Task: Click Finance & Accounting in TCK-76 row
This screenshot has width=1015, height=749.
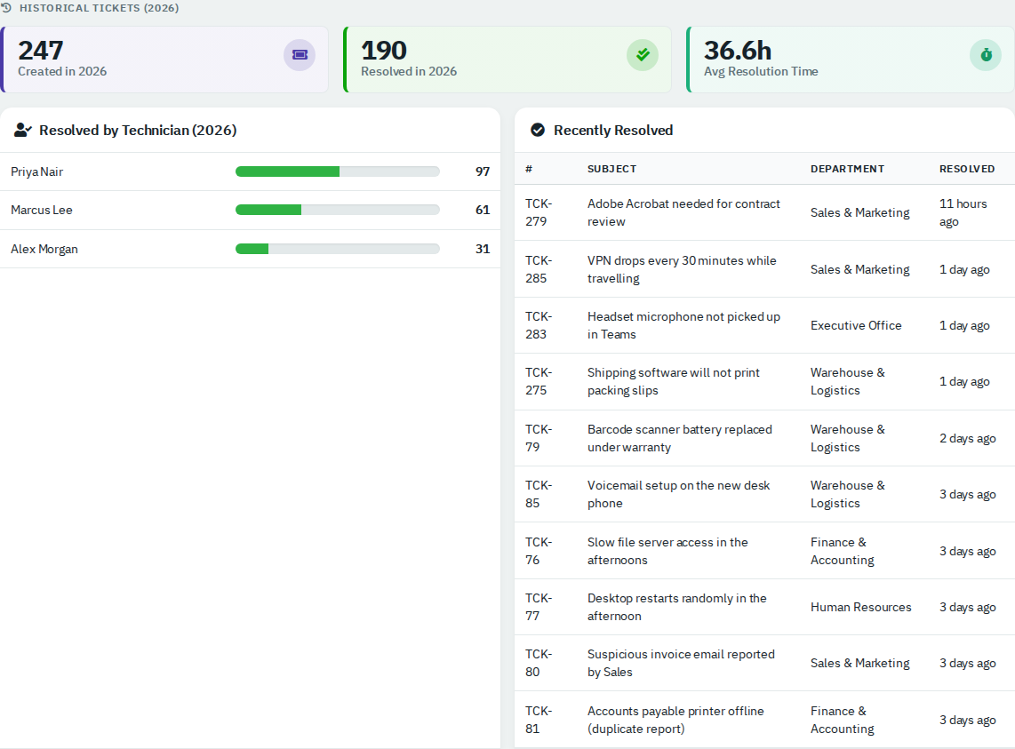Action: 843,551
